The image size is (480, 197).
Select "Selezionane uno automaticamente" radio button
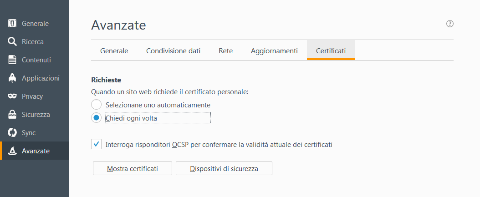coord(96,105)
